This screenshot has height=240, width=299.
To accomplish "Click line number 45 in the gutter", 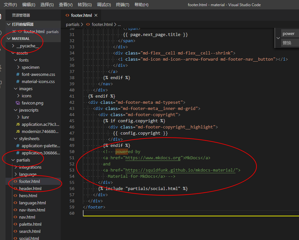I will pos(72,121).
